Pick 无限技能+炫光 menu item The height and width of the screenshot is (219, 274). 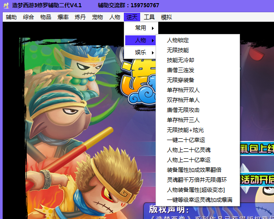(185, 130)
